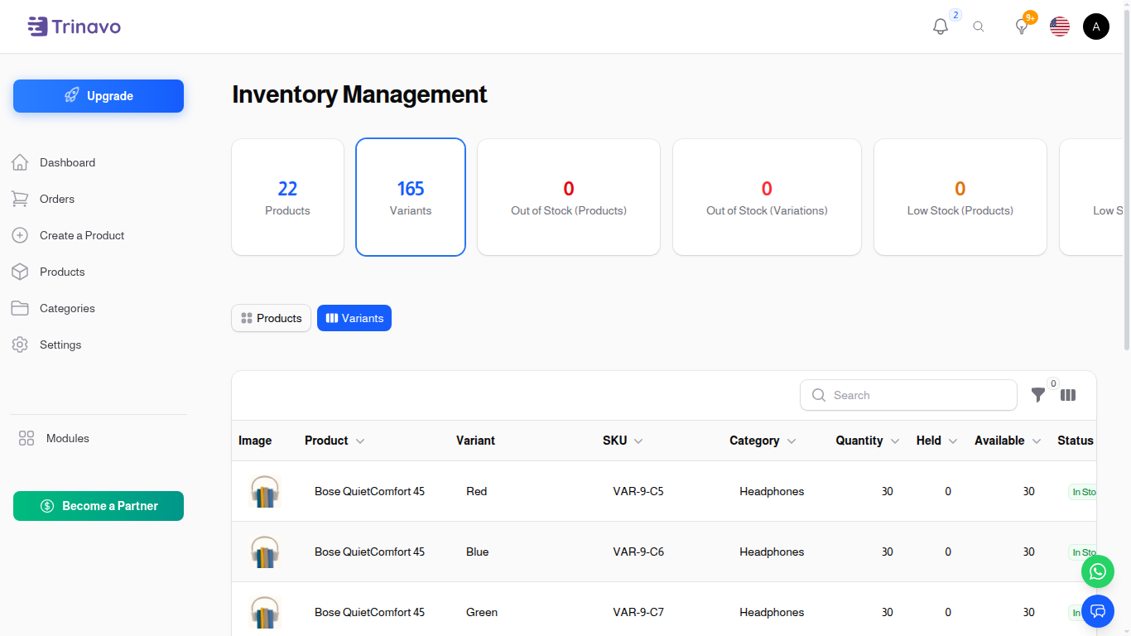Click the Dashboard home icon
This screenshot has width=1131, height=636.
click(x=20, y=162)
